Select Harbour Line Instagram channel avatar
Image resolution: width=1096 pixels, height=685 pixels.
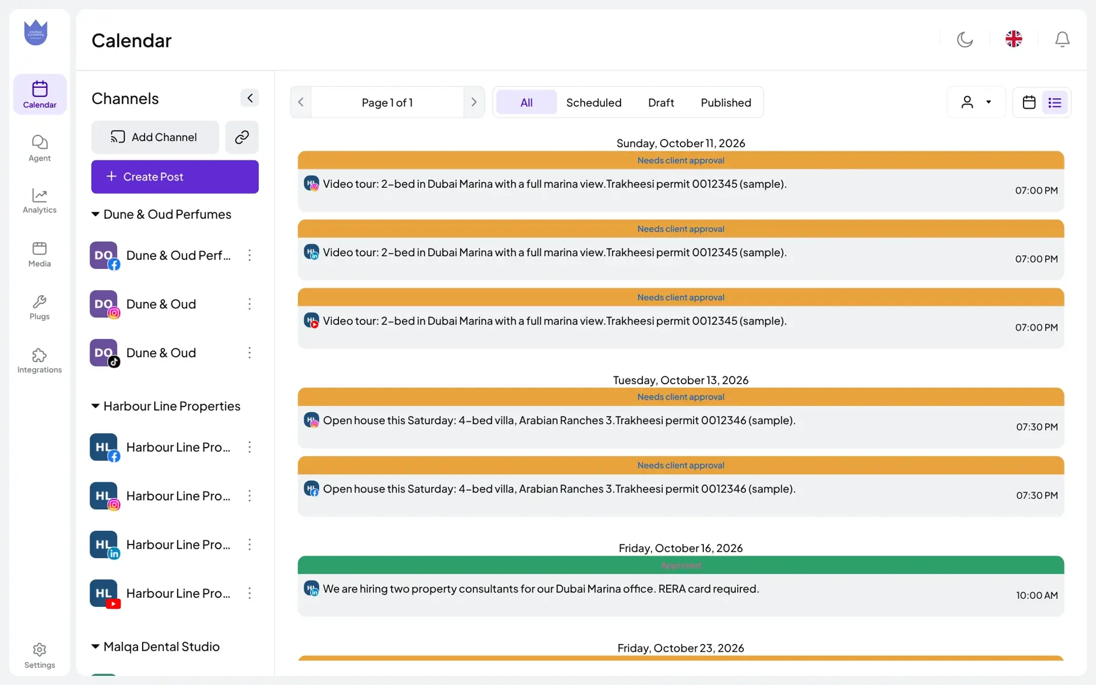click(x=104, y=496)
